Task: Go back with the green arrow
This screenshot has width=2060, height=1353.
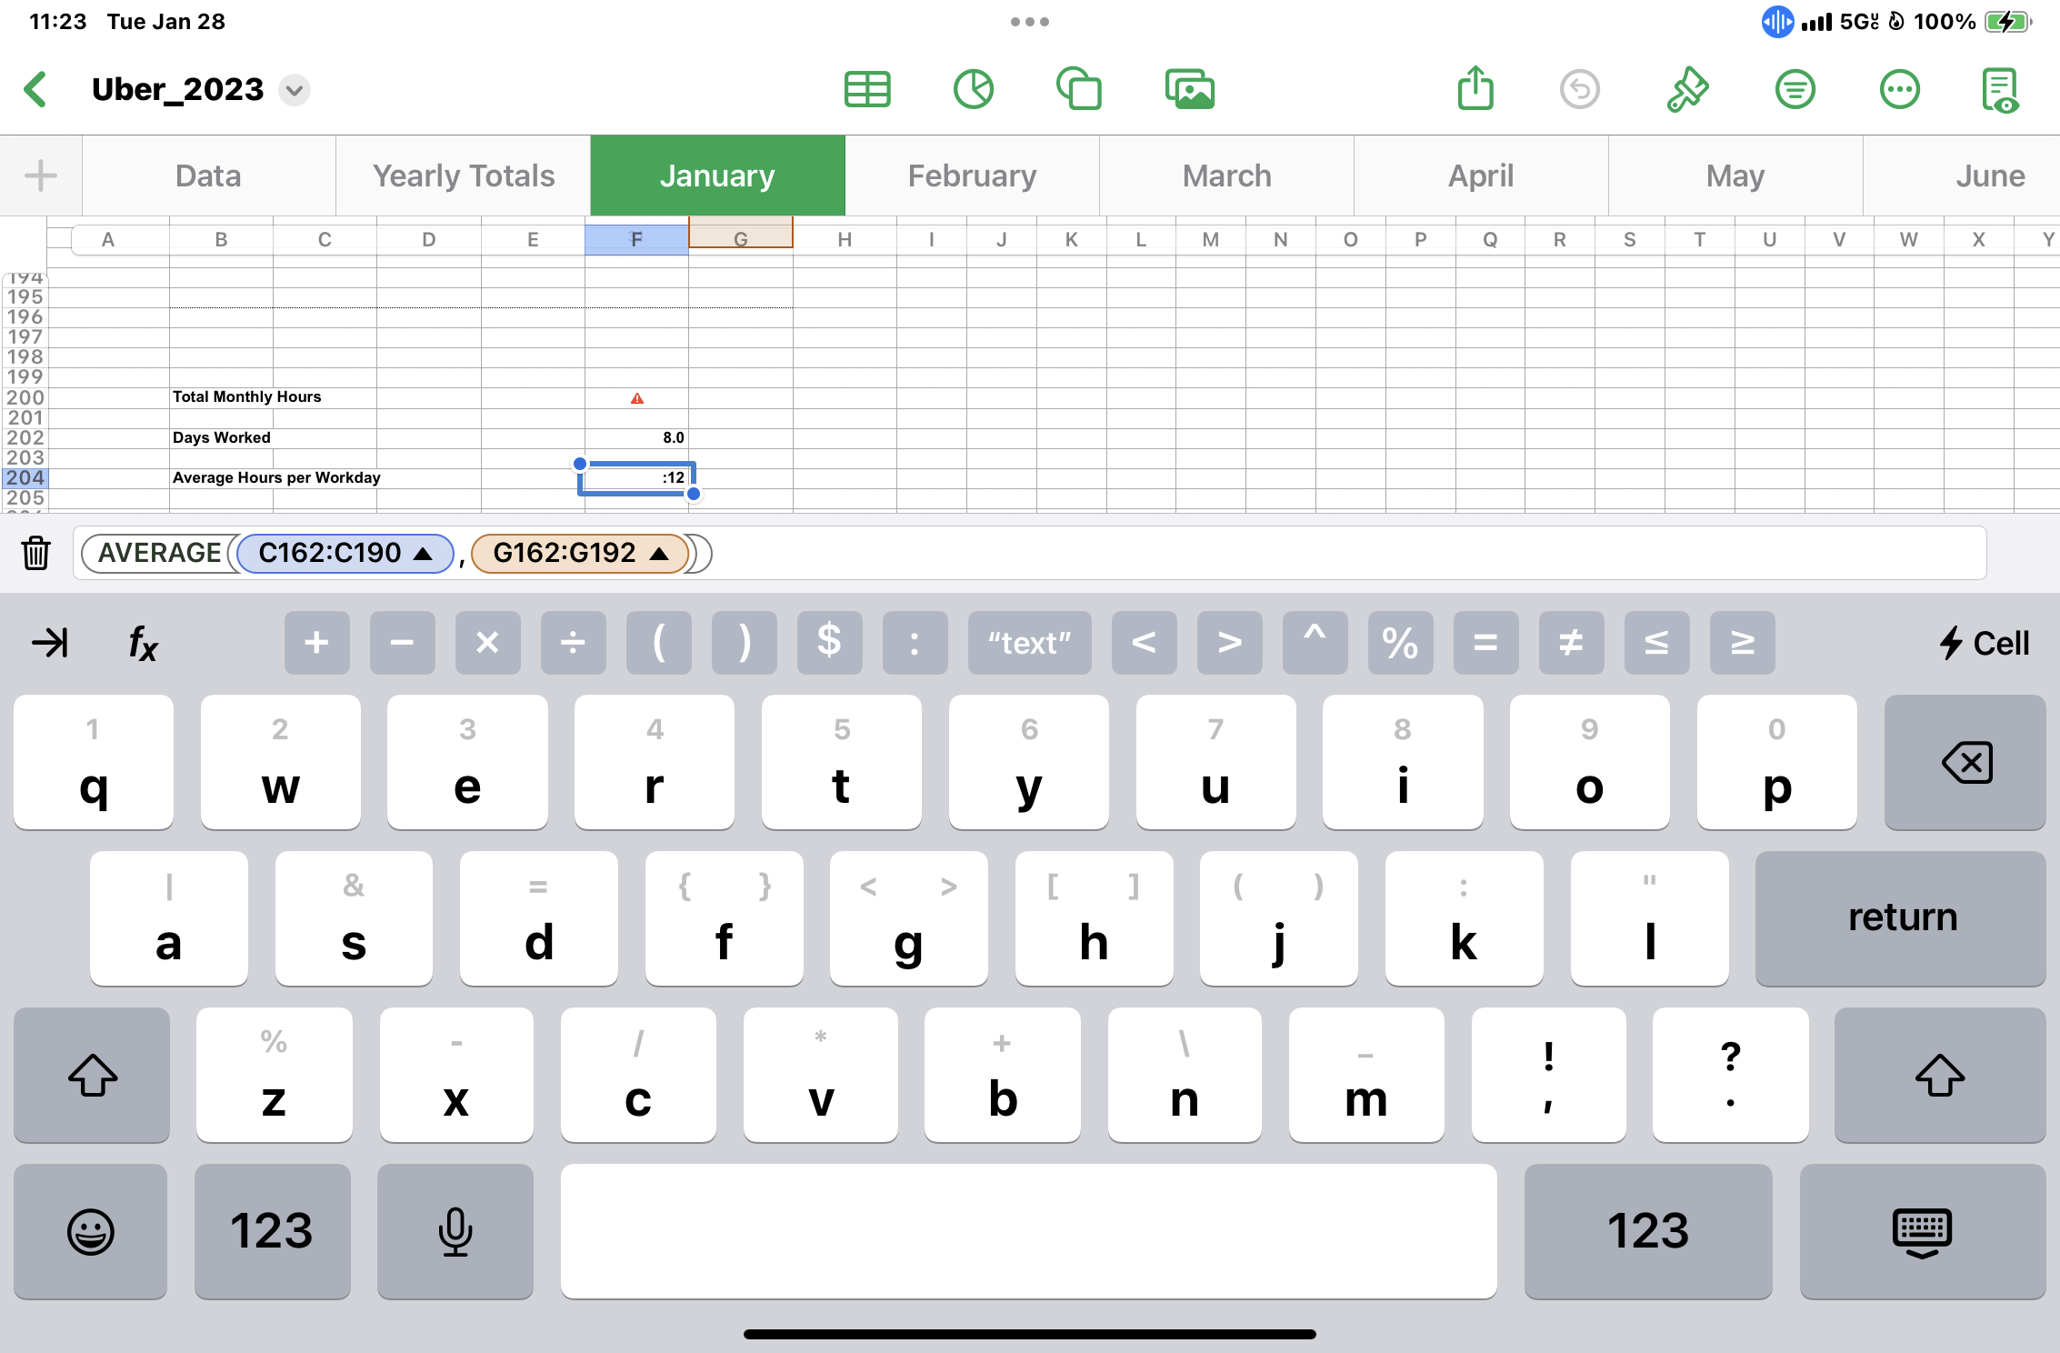Action: click(x=36, y=89)
